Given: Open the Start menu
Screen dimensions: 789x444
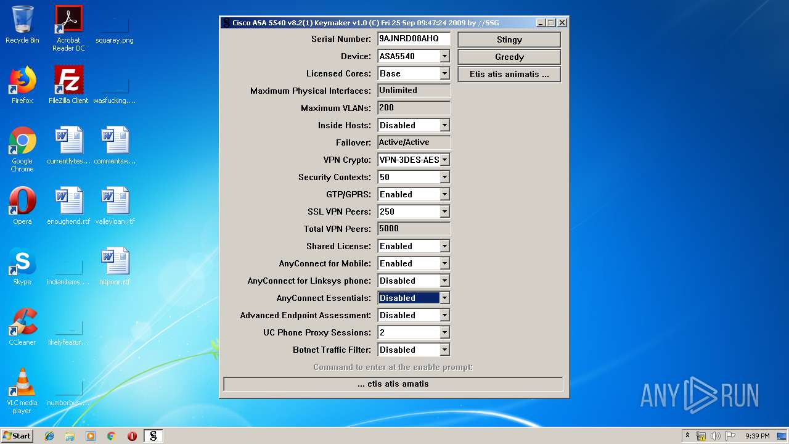Looking at the screenshot, I should pyautogui.click(x=17, y=436).
